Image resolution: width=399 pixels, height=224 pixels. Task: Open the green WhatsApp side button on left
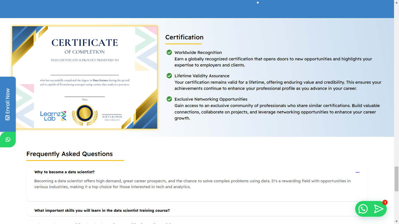point(8,139)
